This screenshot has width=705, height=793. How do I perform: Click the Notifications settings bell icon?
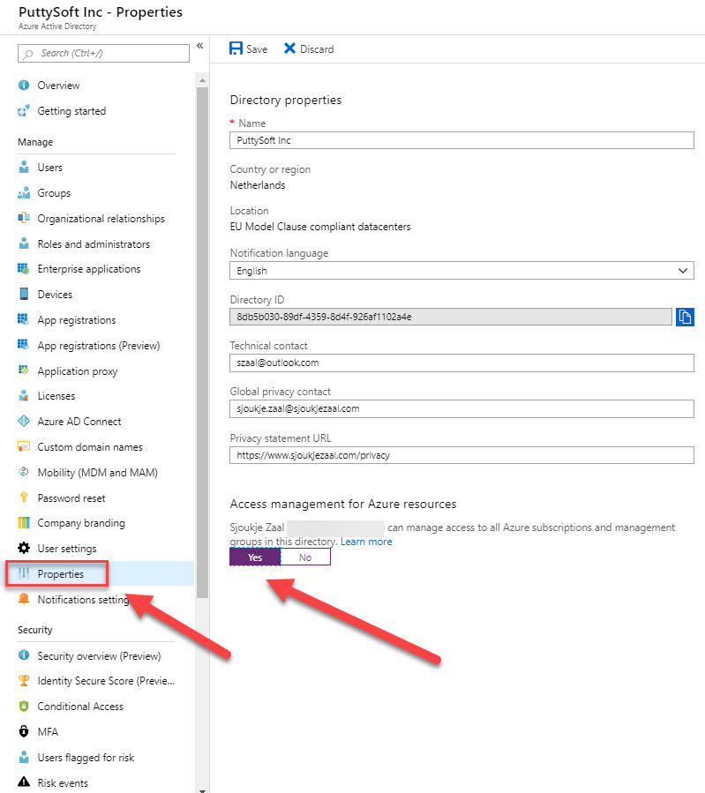pyautogui.click(x=24, y=599)
